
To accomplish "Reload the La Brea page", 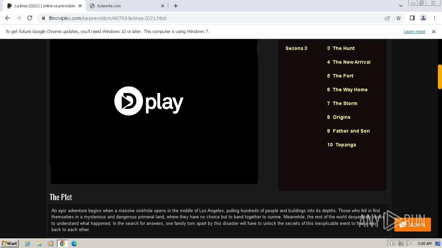I will point(30,18).
